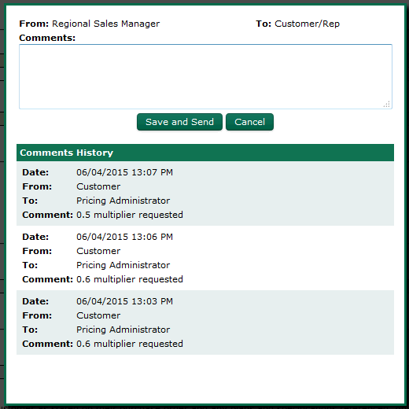Click Customer sender in the 13:07 entry
This screenshot has height=409, width=409.
[98, 186]
